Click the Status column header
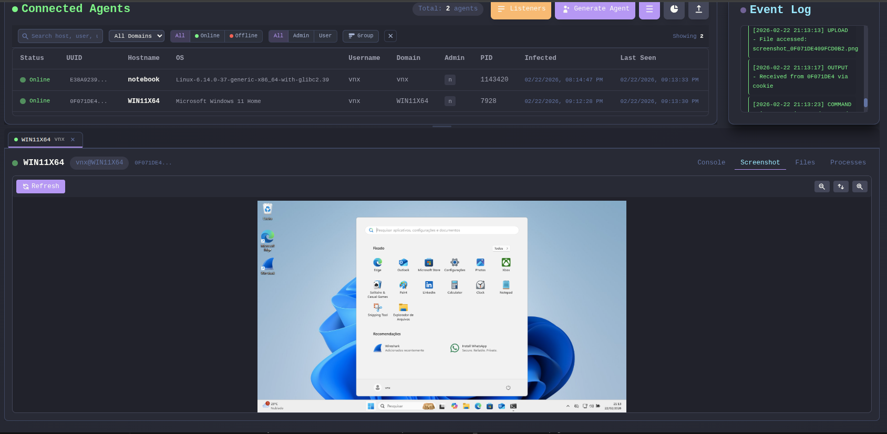Viewport: 887px width, 434px height. (x=32, y=58)
